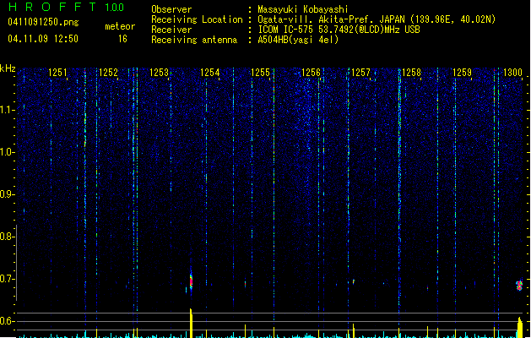531x338 pixels.
Task: Click the 1.1 kHz axis label
Action: [8, 110]
